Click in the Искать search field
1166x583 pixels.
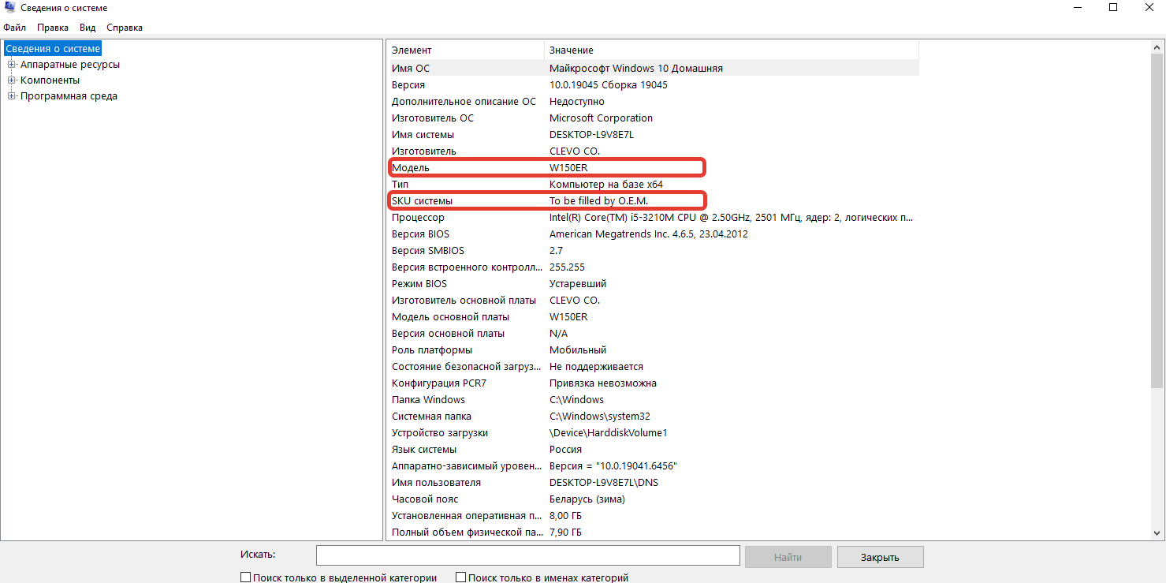[x=527, y=556]
